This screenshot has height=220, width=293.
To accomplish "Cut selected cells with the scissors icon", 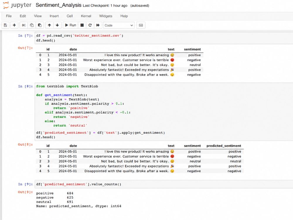I will pyautogui.click(x=24, y=25).
